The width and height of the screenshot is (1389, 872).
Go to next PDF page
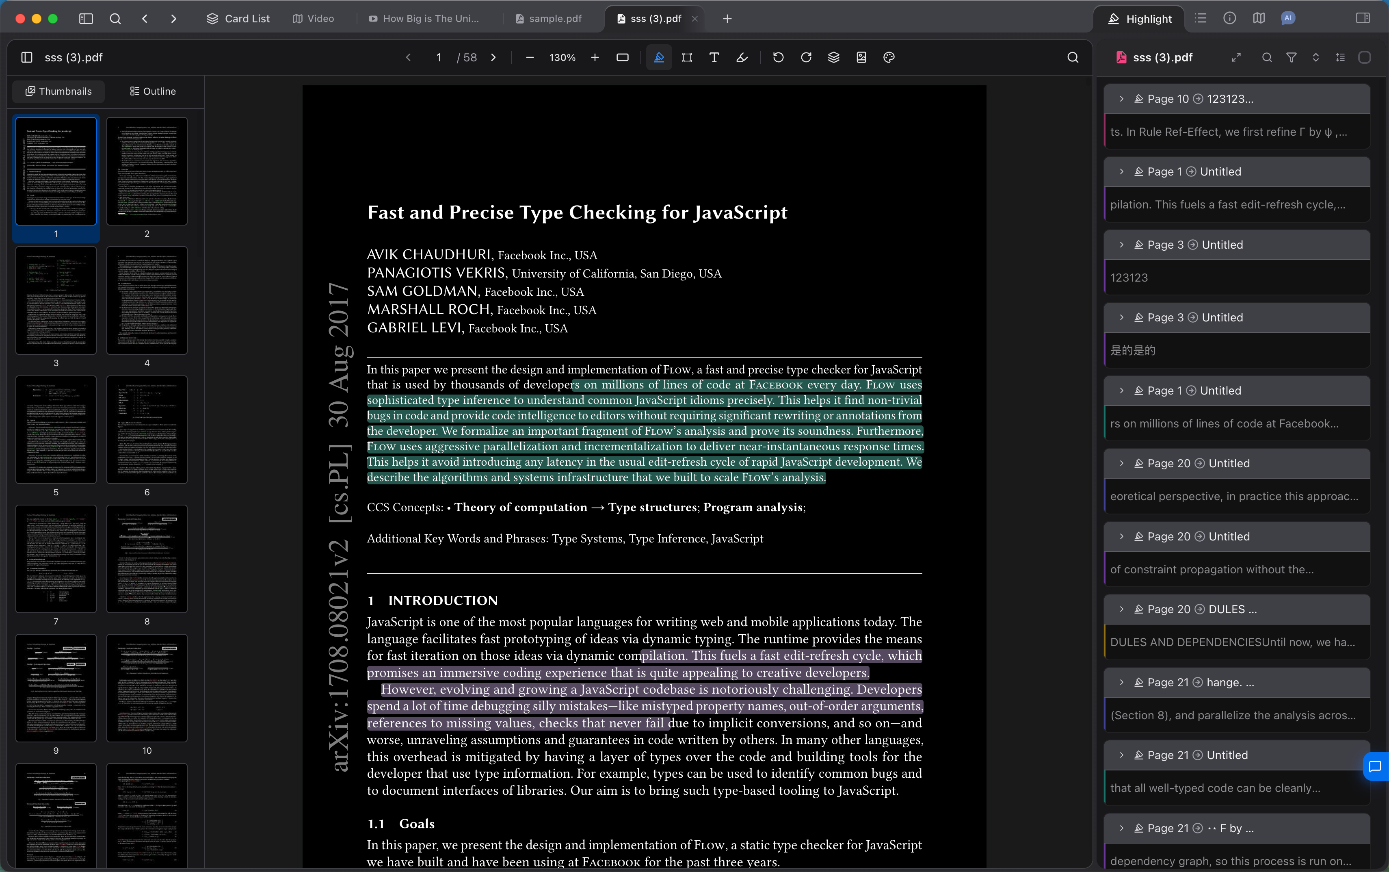click(x=493, y=57)
